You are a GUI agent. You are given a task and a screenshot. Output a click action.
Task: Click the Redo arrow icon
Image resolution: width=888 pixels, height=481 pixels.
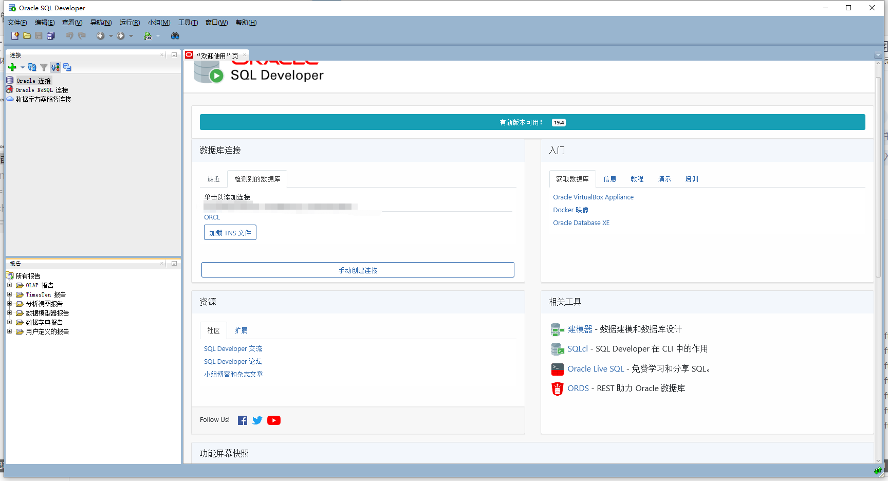point(82,36)
